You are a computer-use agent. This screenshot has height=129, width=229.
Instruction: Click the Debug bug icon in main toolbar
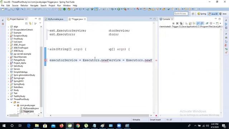coord(112,9)
